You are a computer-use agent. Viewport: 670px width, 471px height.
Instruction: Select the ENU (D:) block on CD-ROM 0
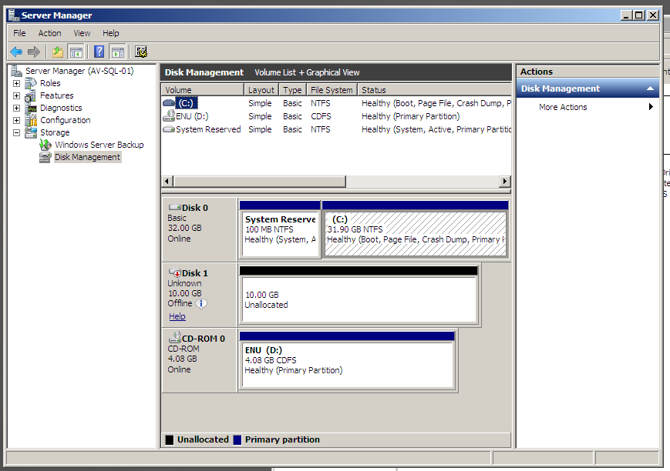pos(347,360)
